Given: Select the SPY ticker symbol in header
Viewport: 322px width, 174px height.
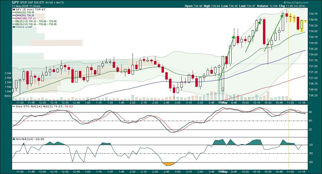Looking at the screenshot, I should (15, 2).
